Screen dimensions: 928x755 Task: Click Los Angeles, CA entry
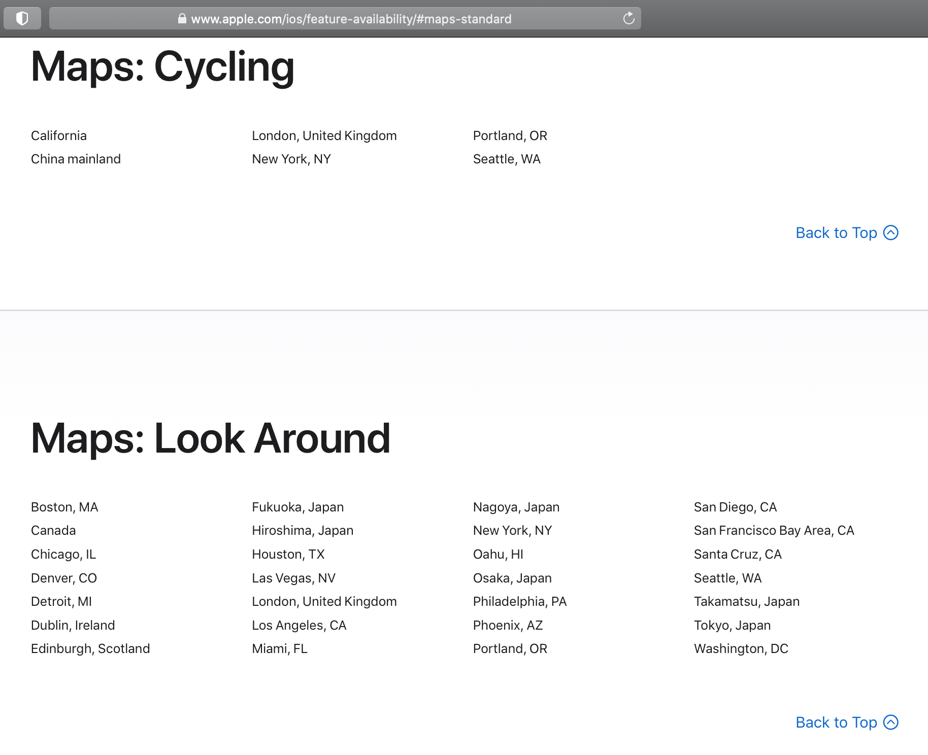point(299,626)
